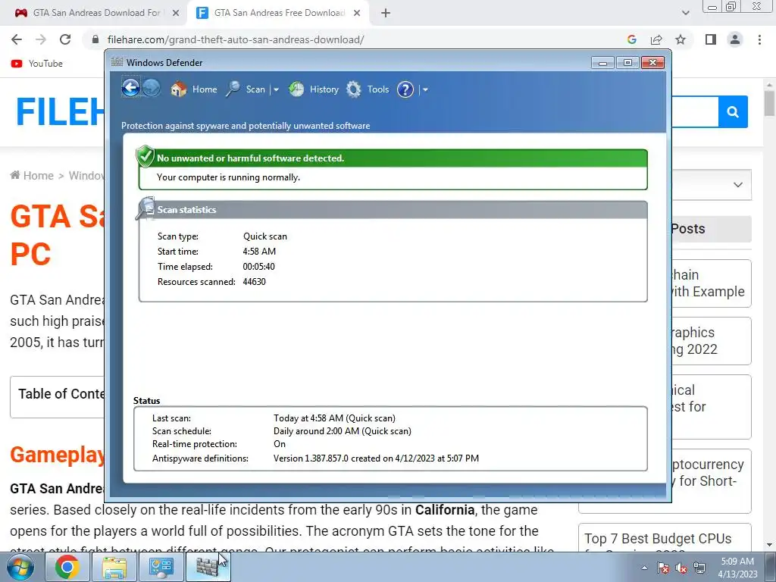Click the muted volume tray icon
776x582 pixels.
pyautogui.click(x=681, y=568)
